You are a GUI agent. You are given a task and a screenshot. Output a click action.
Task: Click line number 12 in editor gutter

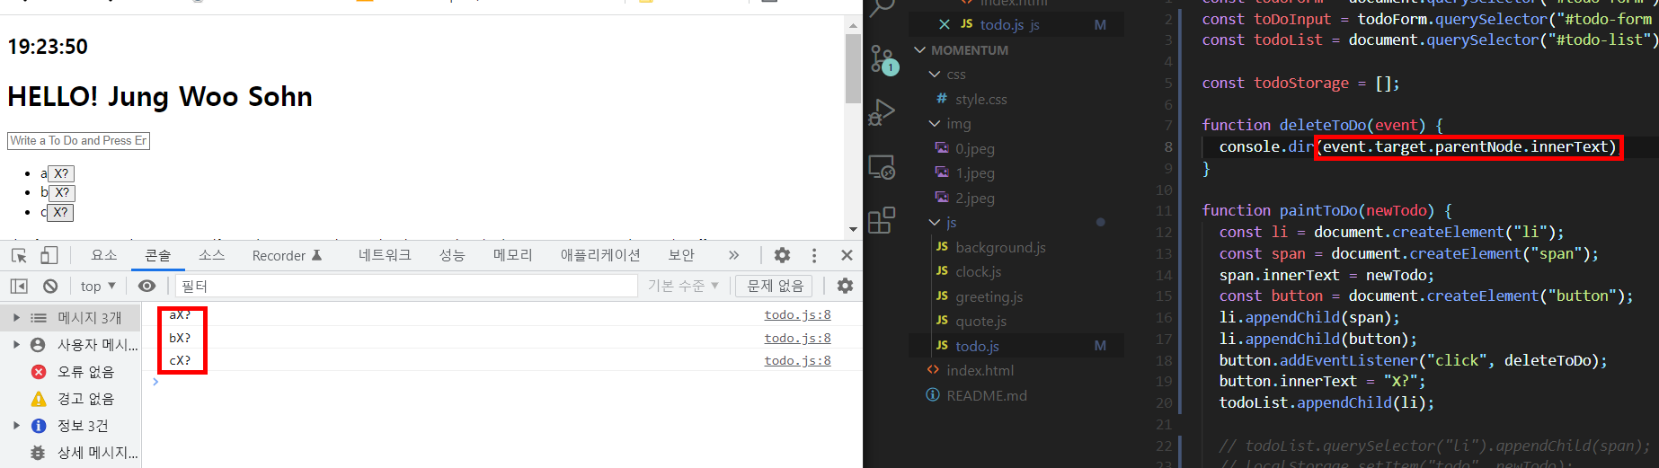pyautogui.click(x=1164, y=233)
